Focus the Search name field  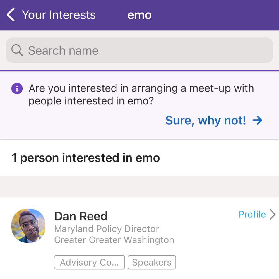(139, 50)
